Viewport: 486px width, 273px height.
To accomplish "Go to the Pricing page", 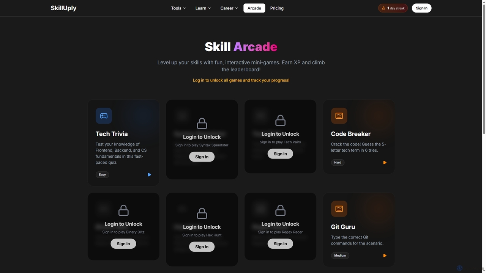I will point(277,8).
